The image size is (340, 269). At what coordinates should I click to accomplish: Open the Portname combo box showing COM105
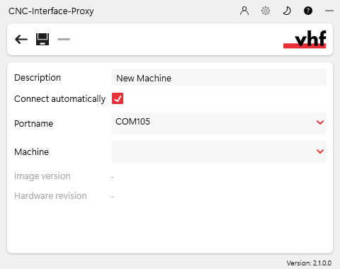click(219, 123)
